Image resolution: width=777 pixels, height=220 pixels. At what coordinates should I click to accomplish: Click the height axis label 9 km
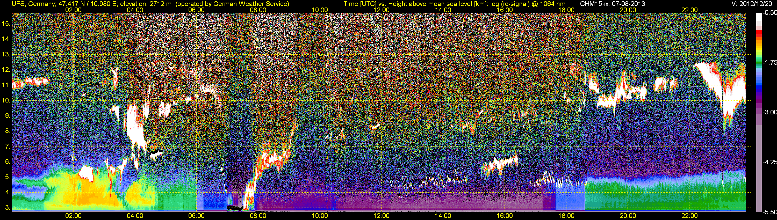[x=7, y=116]
